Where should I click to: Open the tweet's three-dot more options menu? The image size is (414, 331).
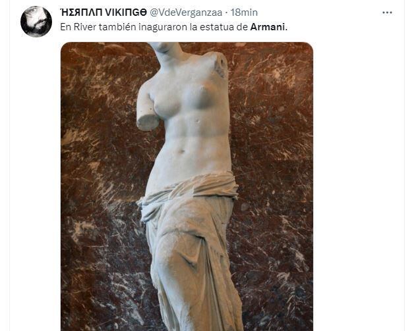[x=387, y=13]
